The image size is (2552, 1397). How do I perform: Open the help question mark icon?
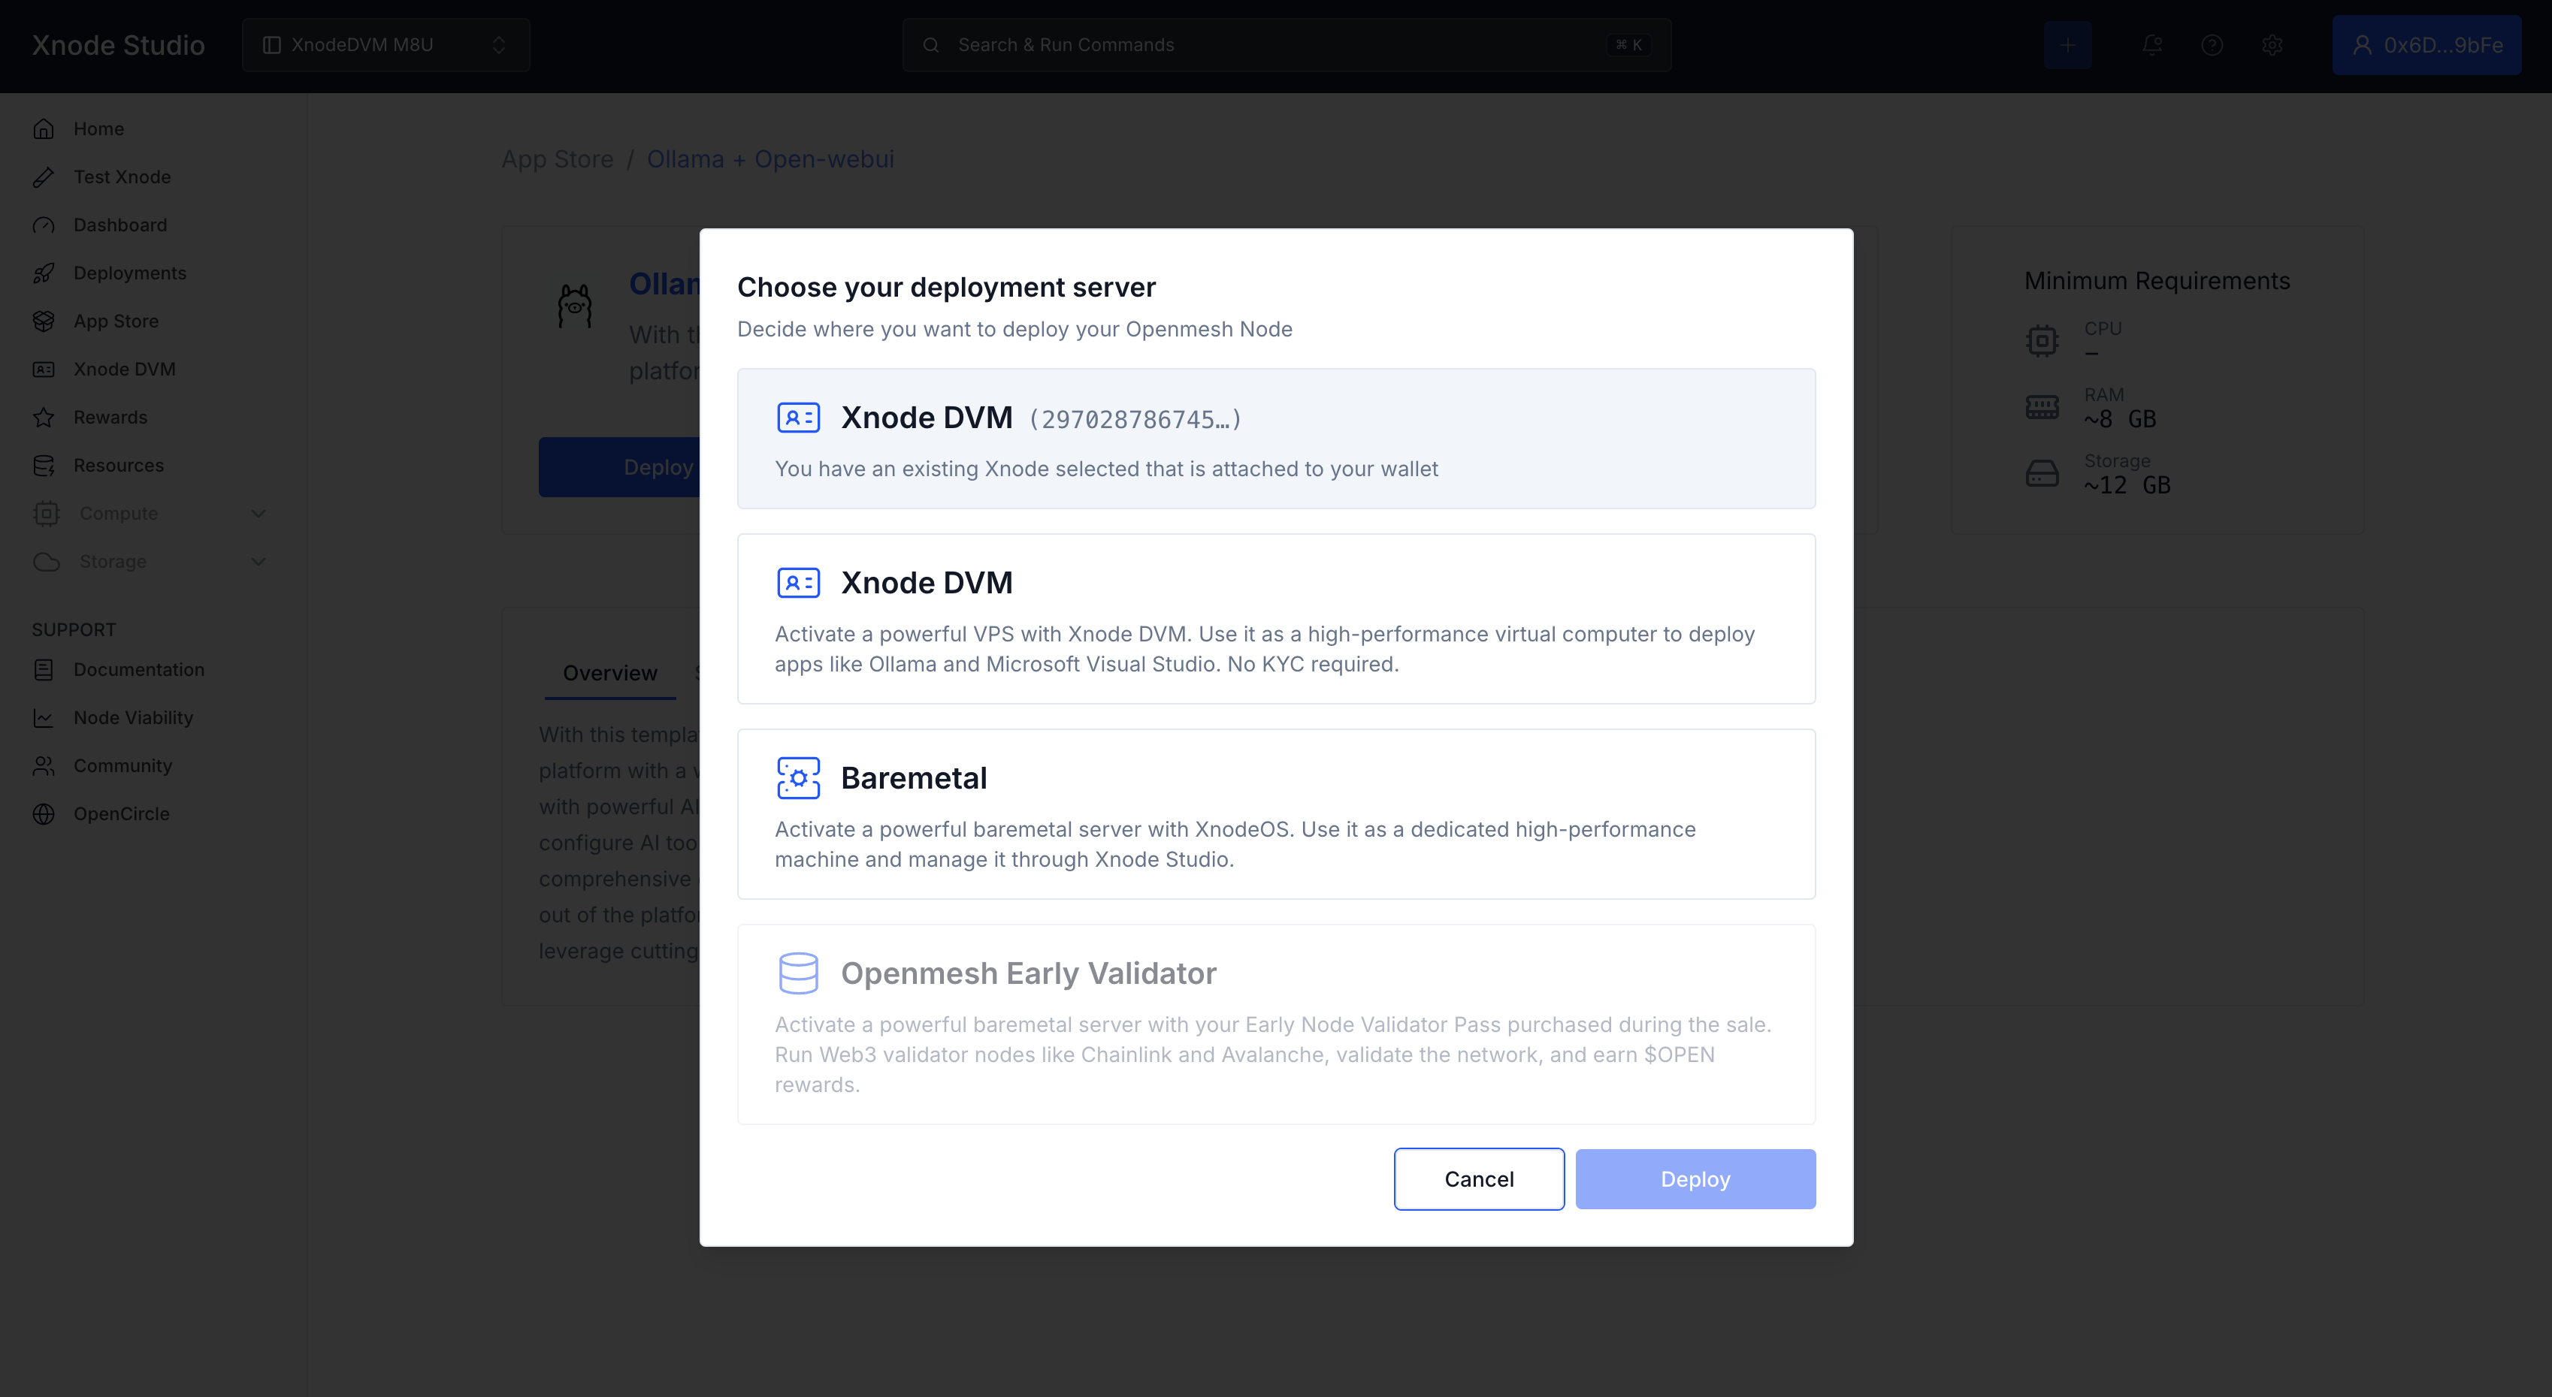[2211, 44]
